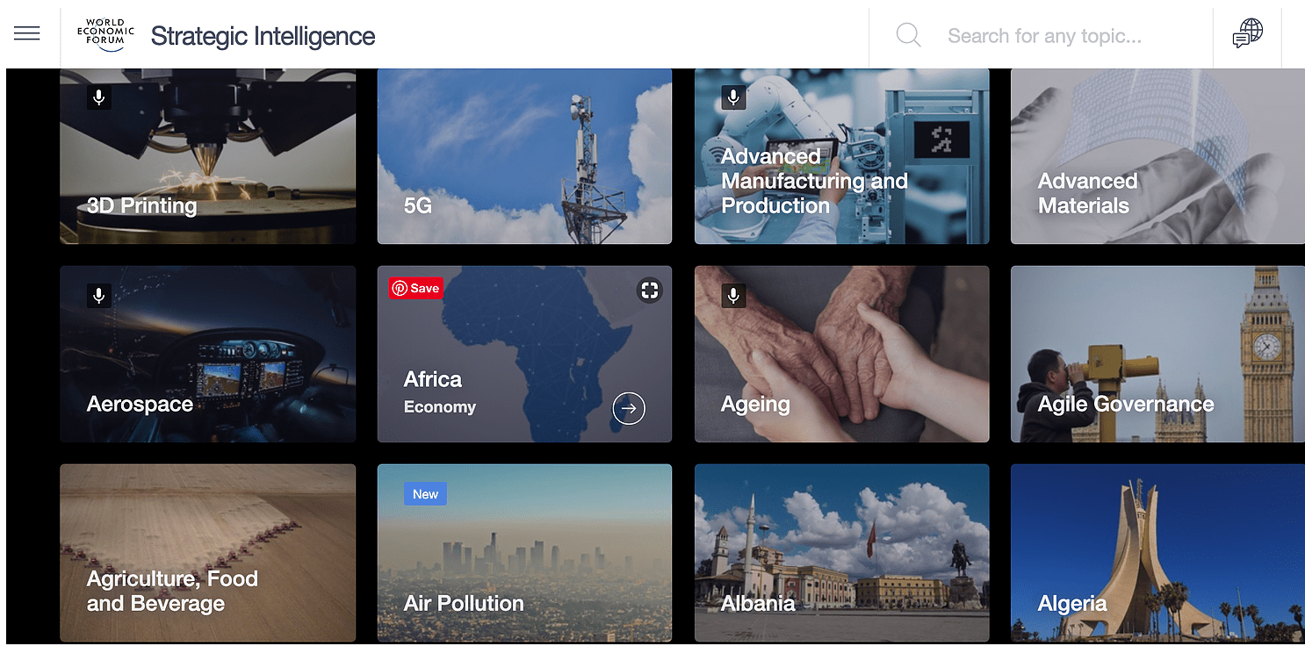This screenshot has width=1305, height=646.
Task: Open the Agile Governance card
Action: click(x=1157, y=354)
